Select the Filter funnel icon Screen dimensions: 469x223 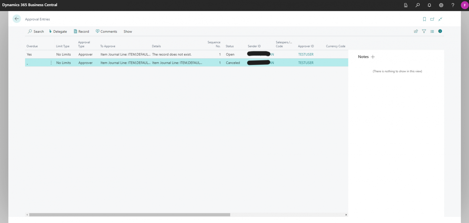pyautogui.click(x=424, y=31)
